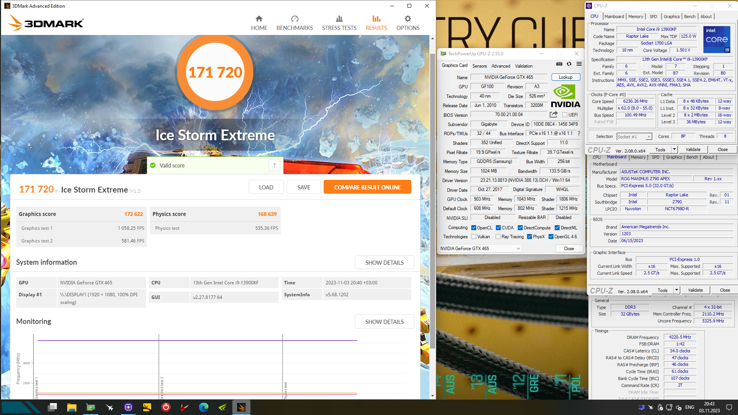Show details for System information
The height and width of the screenshot is (415, 738).
[384, 262]
